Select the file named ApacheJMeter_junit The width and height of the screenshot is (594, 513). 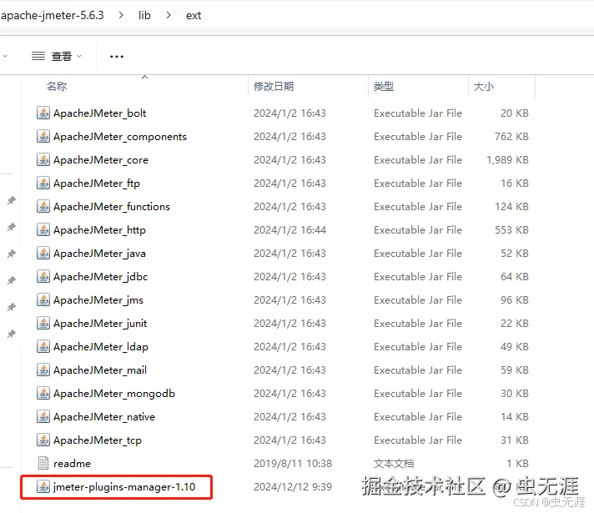(100, 324)
